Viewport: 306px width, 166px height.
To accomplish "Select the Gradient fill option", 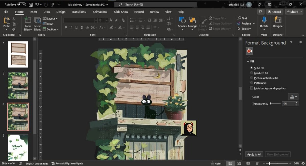I will (x=252, y=73).
